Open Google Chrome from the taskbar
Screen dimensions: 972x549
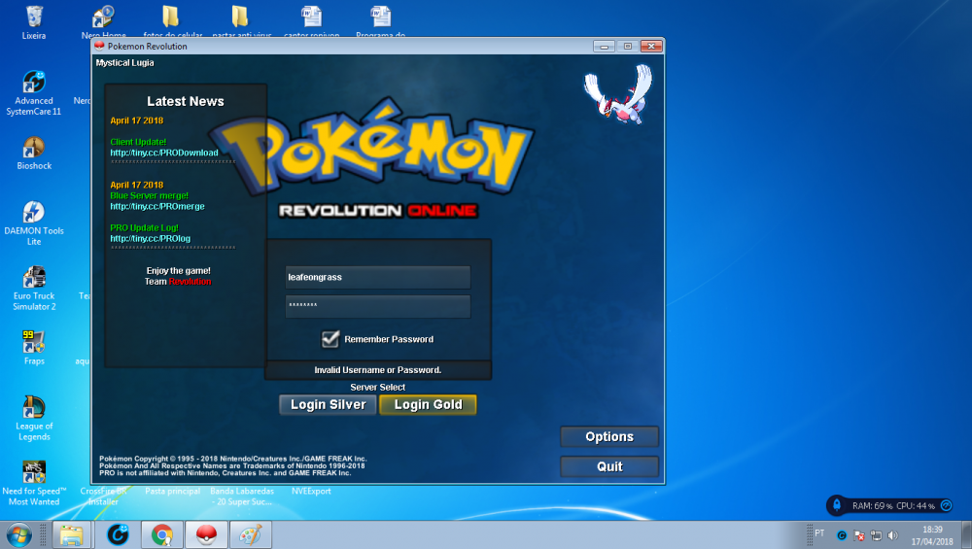coord(161,534)
